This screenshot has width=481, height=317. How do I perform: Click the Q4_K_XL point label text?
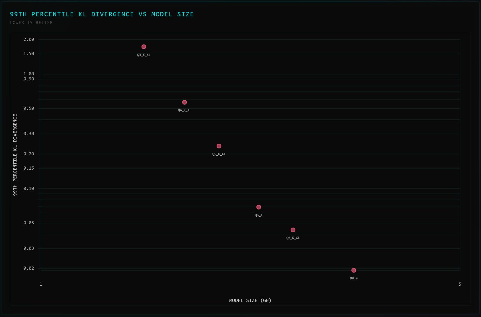coord(185,110)
